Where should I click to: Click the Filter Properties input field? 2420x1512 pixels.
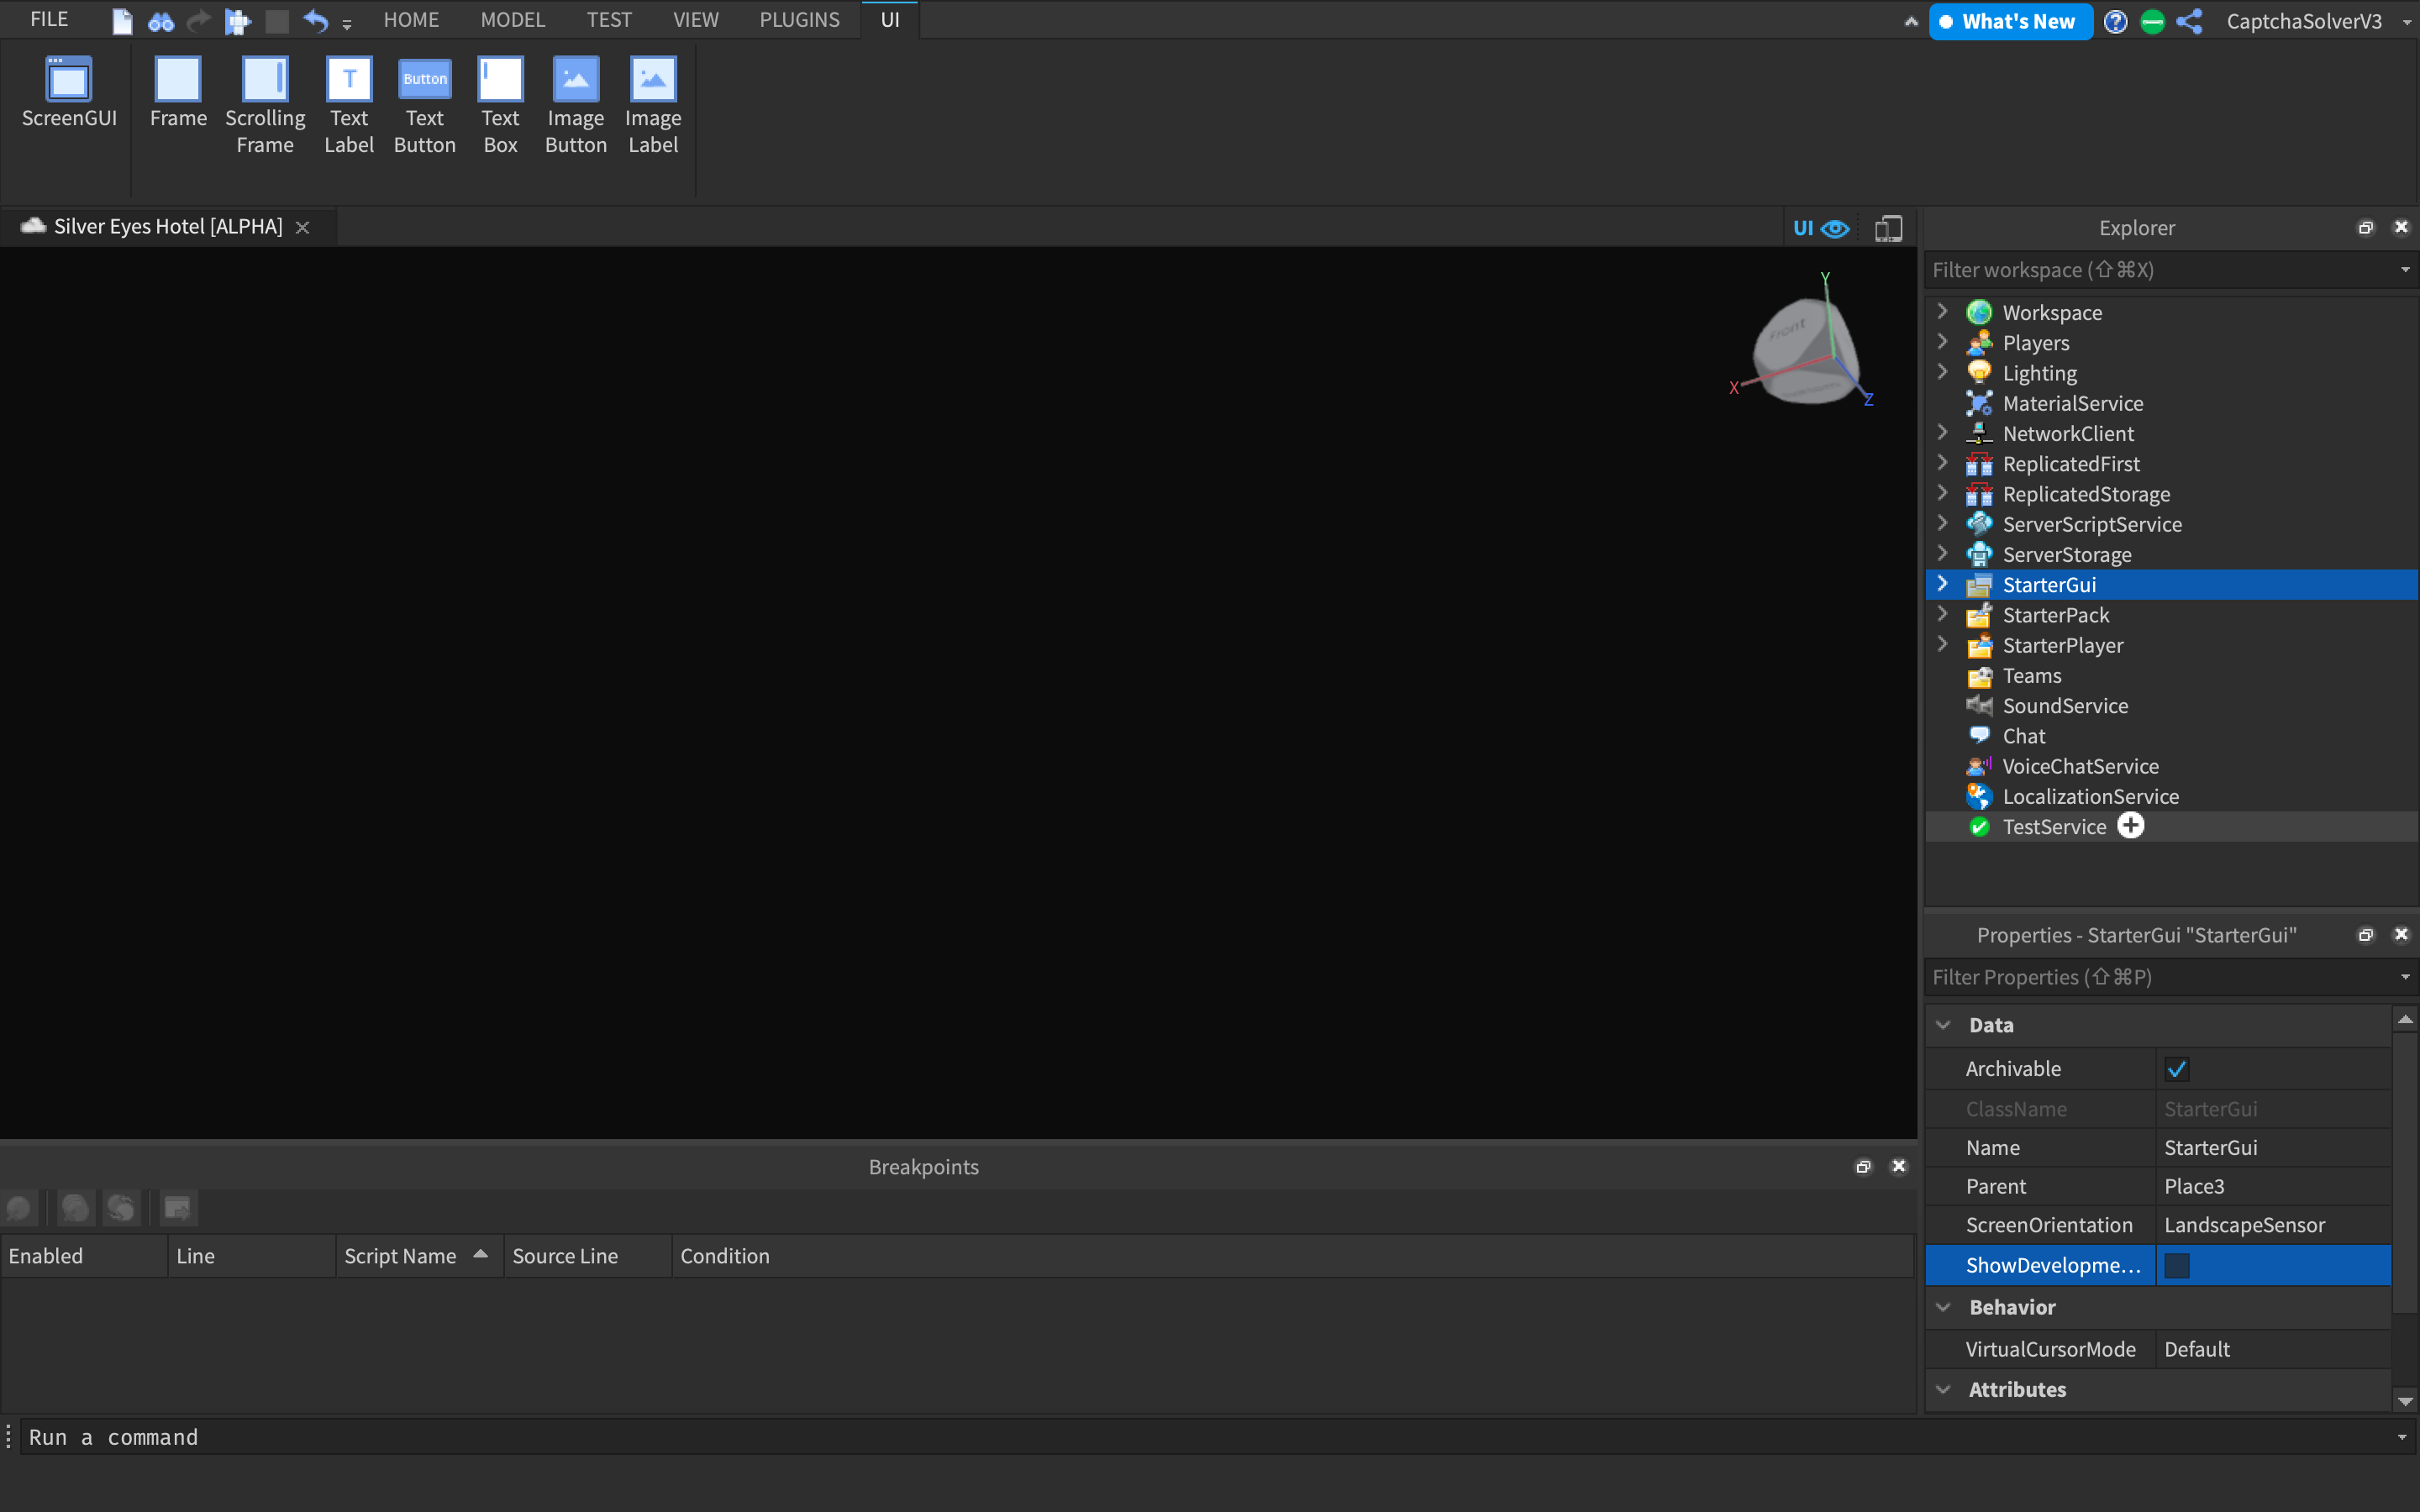click(x=2160, y=977)
